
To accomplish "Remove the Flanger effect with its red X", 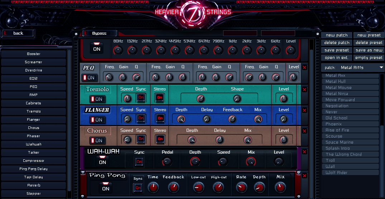I will (304, 110).
